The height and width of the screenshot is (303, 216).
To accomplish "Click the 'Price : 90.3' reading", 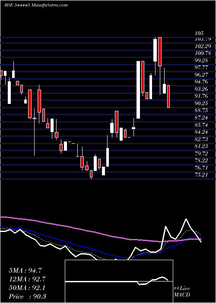I will [27, 297].
